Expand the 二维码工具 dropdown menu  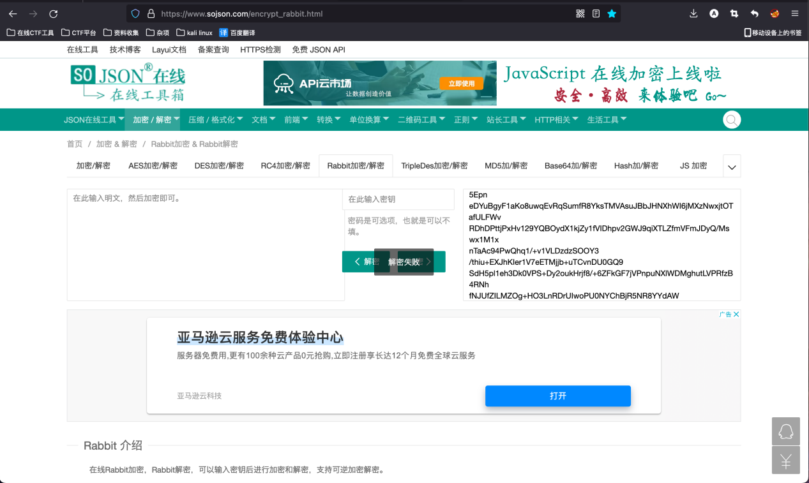click(x=421, y=120)
